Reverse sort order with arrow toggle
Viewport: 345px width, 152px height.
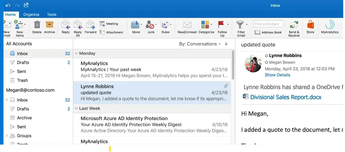coord(226,44)
